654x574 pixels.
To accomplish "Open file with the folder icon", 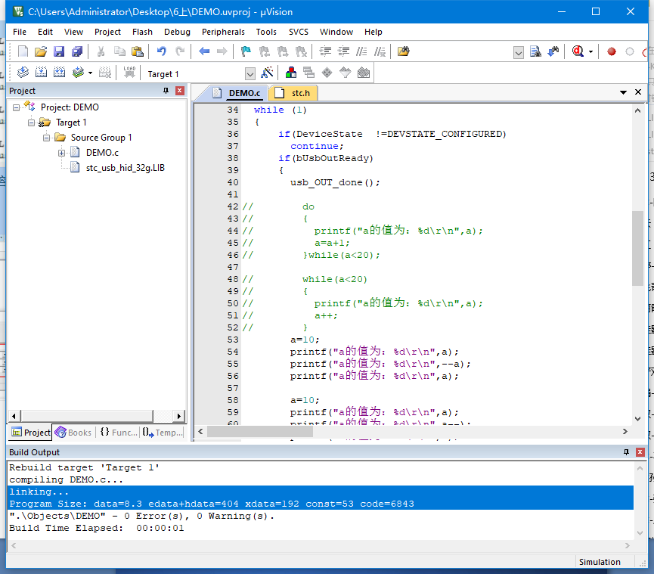I will (41, 51).
